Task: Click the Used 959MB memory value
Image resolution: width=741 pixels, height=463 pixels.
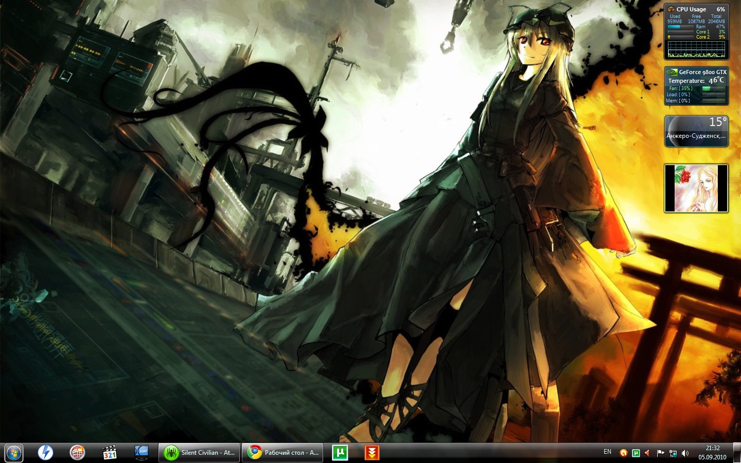Action: coord(675,21)
